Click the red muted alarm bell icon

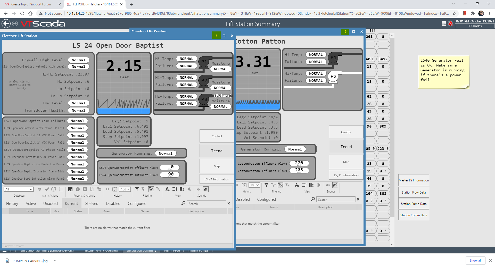pos(450,24)
